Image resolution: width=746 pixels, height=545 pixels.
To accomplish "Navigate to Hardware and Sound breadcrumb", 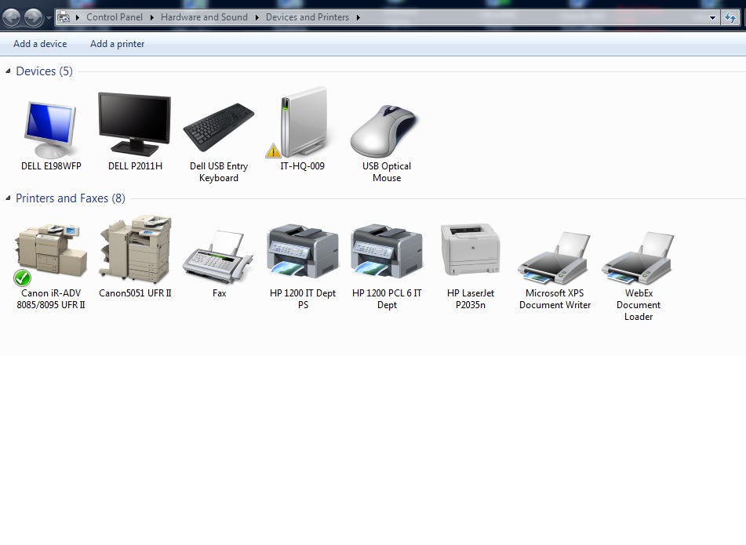I will tap(204, 17).
